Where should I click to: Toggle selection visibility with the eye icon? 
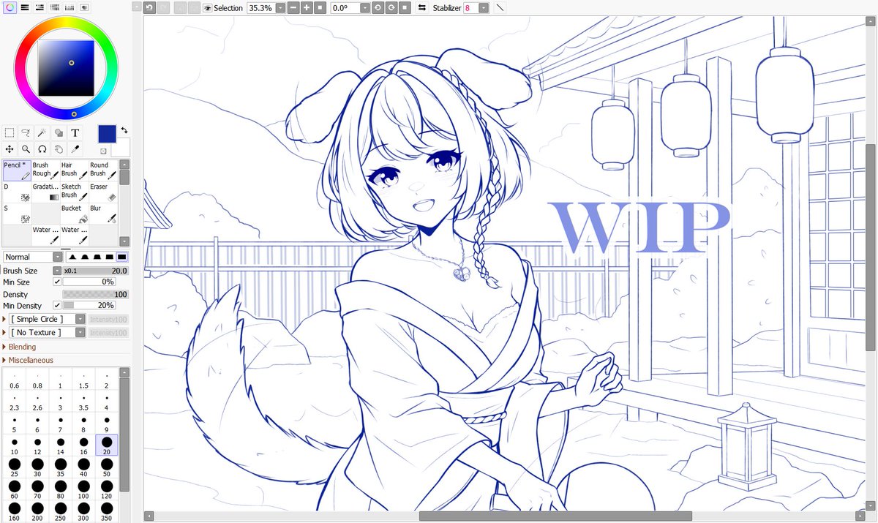(x=207, y=8)
